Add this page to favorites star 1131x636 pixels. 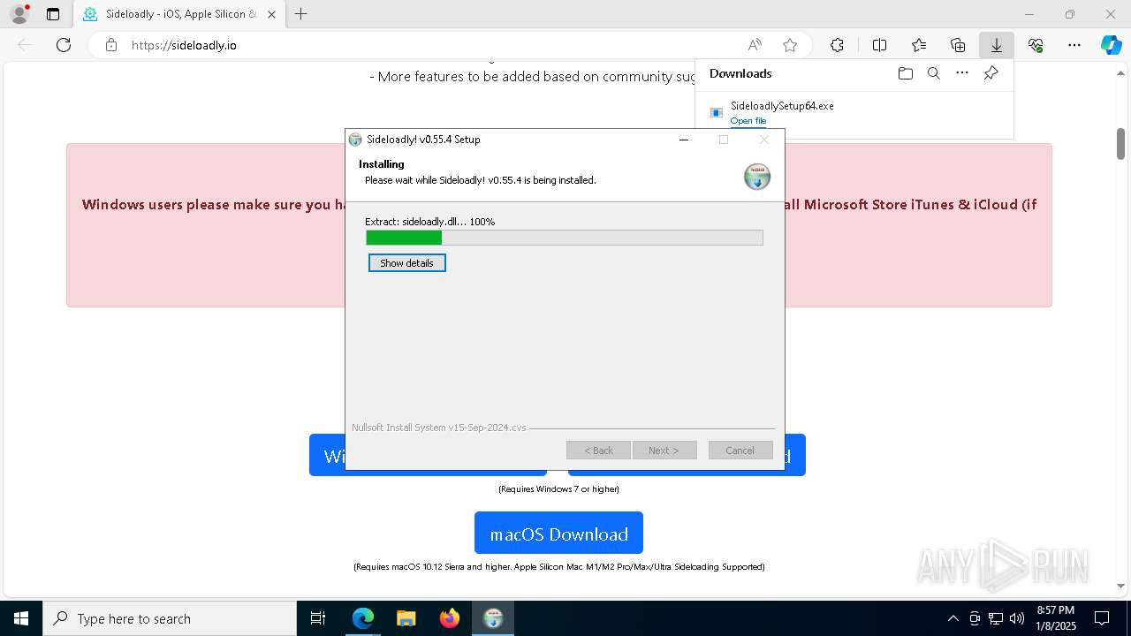click(790, 45)
